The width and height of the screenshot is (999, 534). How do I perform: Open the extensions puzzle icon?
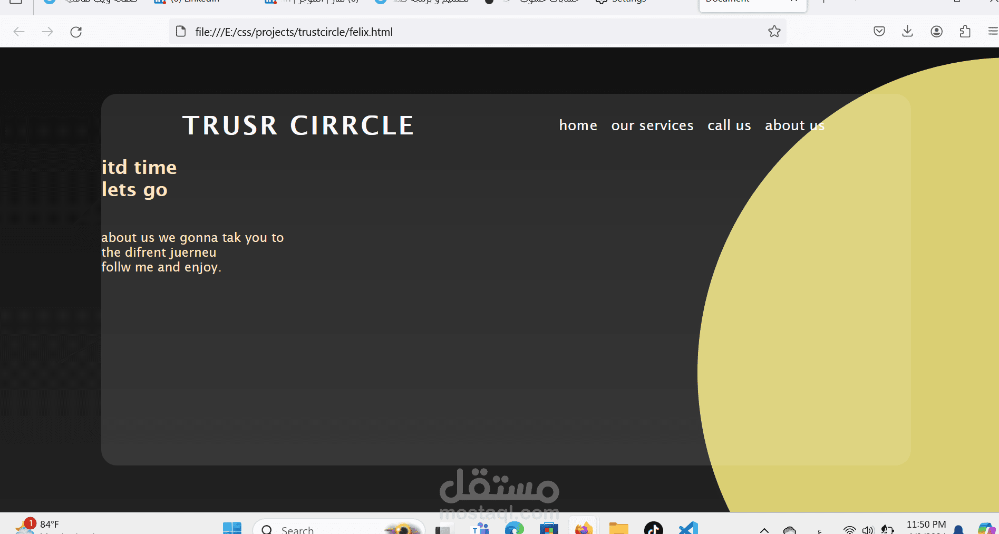pyautogui.click(x=965, y=32)
